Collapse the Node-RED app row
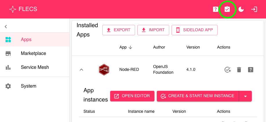The image size is (266, 122). pyautogui.click(x=81, y=70)
